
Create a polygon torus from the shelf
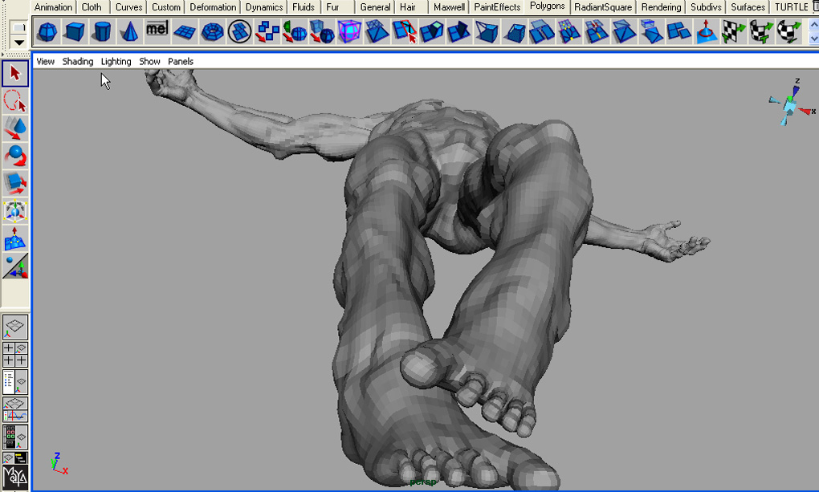(x=212, y=31)
